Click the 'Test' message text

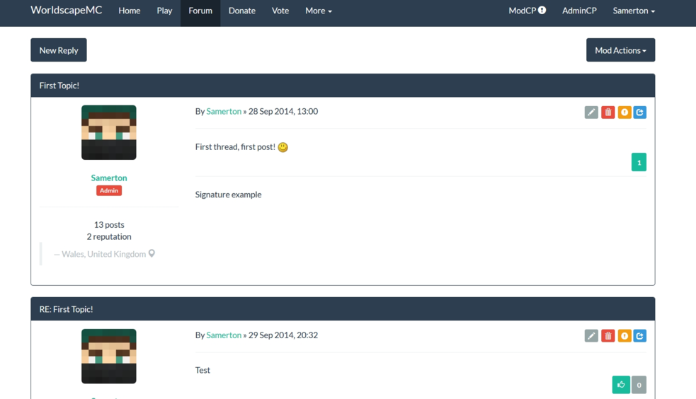(202, 370)
